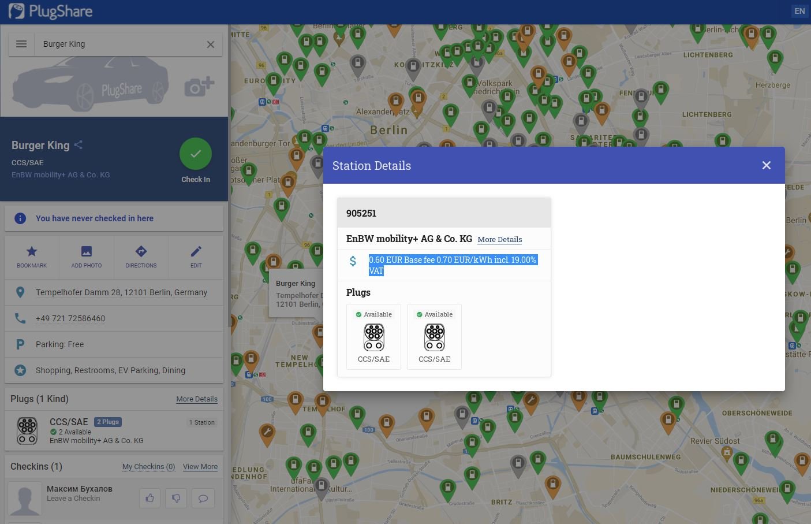Viewport: 811px width, 524px height.
Task: Edit this location's details
Action: tap(196, 257)
